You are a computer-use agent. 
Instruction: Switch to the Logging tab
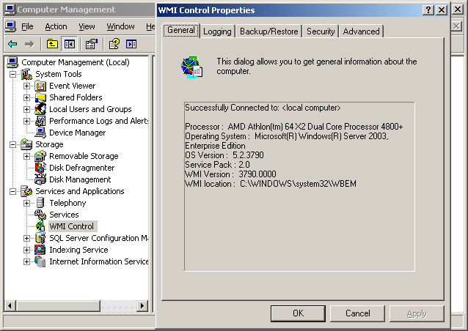[x=217, y=31]
